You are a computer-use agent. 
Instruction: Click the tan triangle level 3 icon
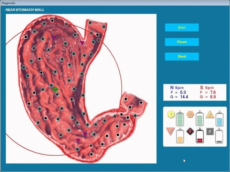(210, 114)
